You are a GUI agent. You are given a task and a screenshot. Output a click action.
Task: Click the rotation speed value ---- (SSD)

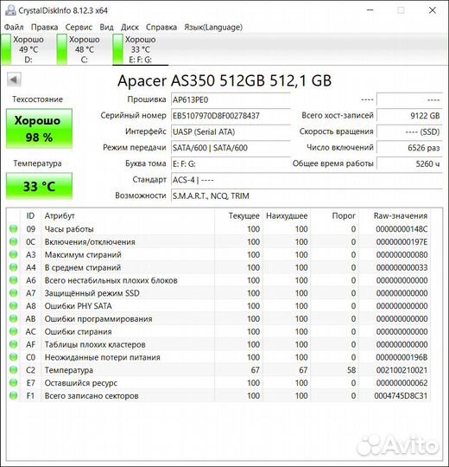coord(409,131)
